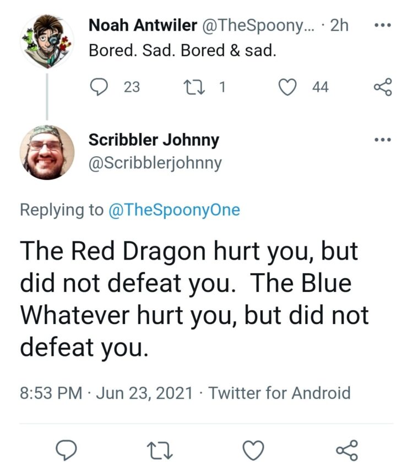The image size is (413, 462).
Task: Open Noah Antwiler's profile picture
Action: (x=47, y=41)
